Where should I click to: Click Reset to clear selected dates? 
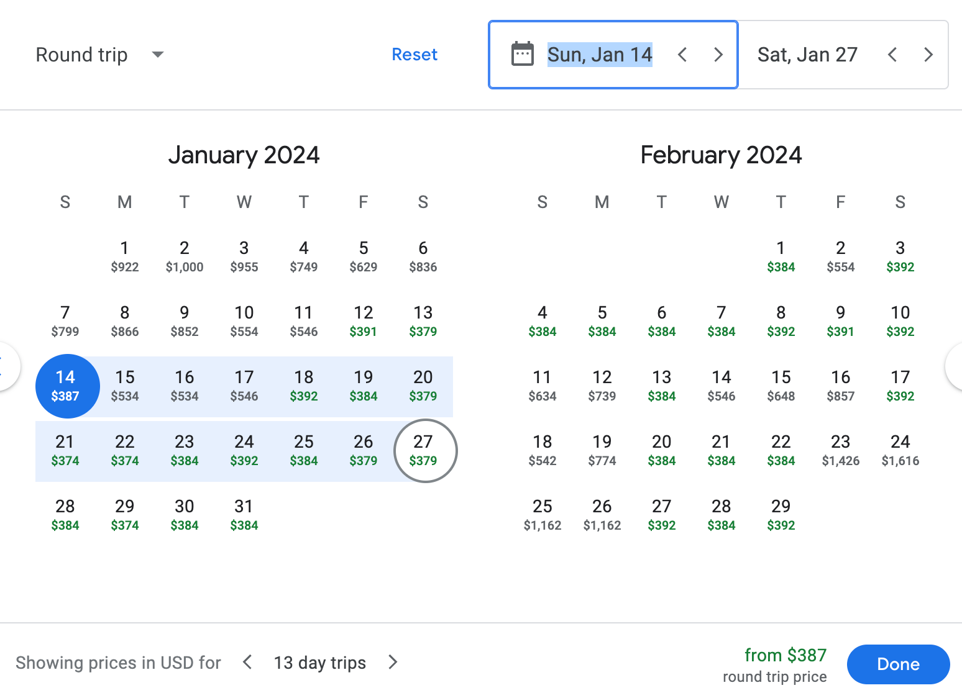click(x=415, y=55)
